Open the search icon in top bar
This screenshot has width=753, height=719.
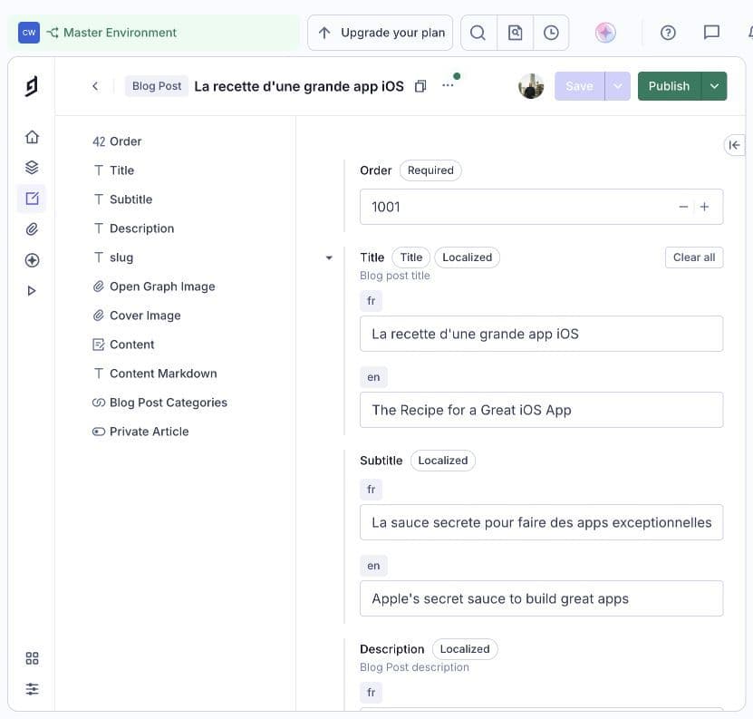coord(478,33)
